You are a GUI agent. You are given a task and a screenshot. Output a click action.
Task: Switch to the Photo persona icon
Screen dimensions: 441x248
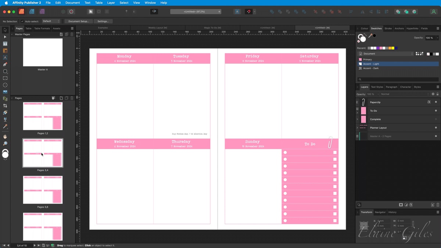pos(42,12)
